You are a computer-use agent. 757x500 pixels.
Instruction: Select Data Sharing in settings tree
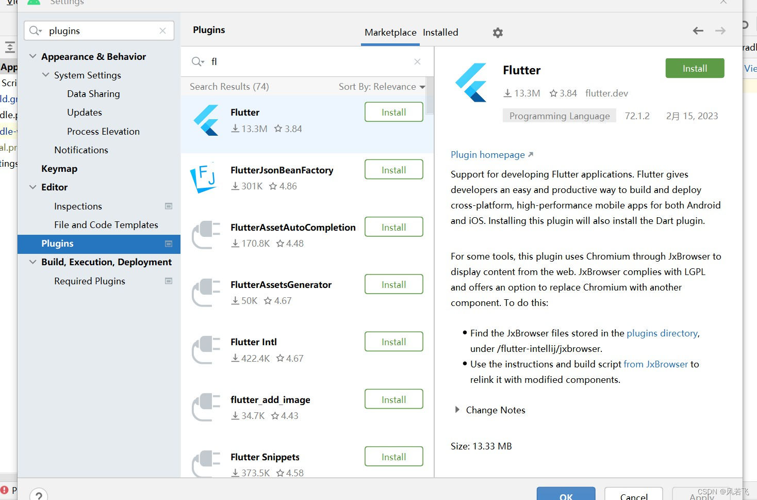[93, 93]
